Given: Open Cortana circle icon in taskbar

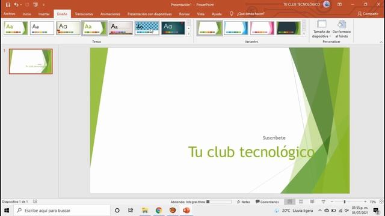Looking at the screenshot, I should pyautogui.click(x=117, y=211).
